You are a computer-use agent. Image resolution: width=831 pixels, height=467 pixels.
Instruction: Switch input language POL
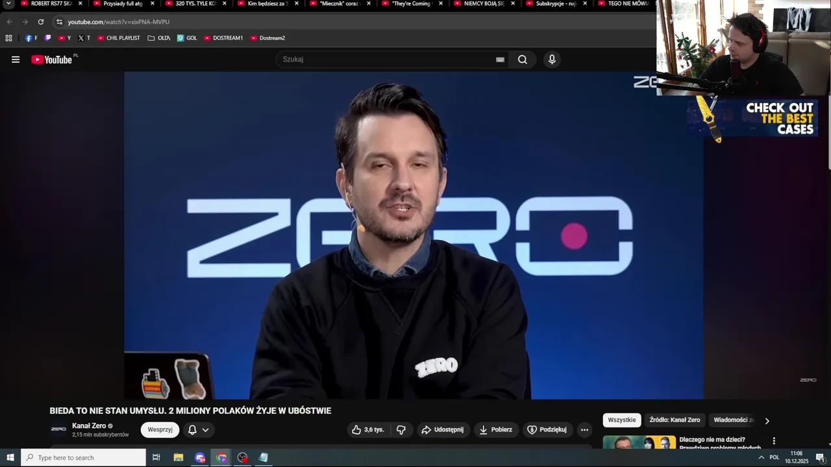pyautogui.click(x=775, y=457)
